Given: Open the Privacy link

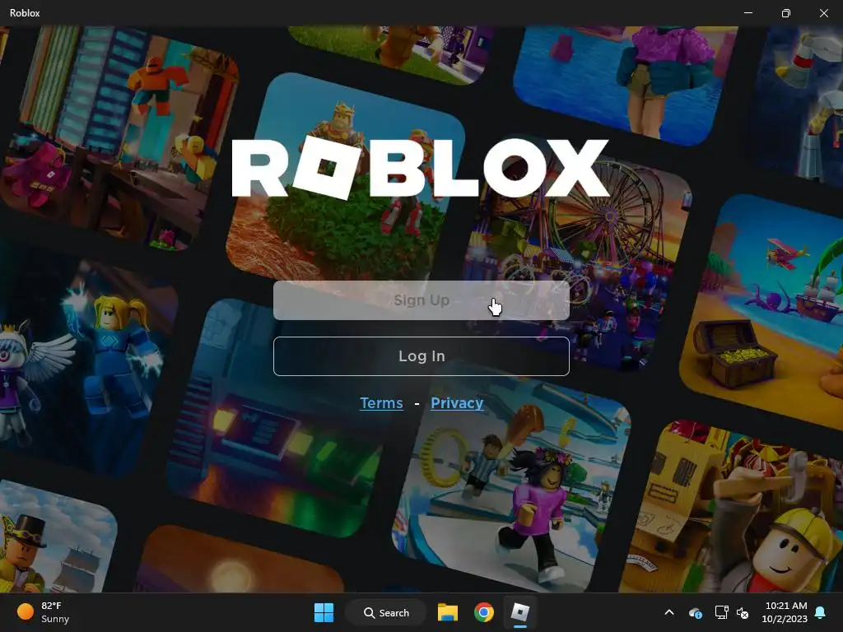Looking at the screenshot, I should click(457, 403).
